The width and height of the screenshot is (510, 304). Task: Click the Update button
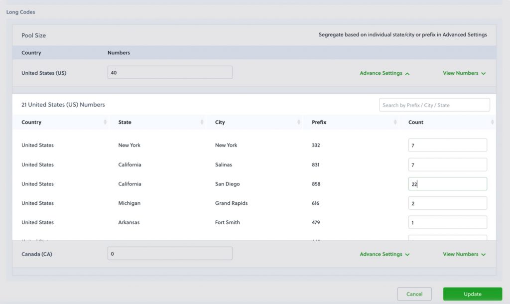tap(472, 294)
